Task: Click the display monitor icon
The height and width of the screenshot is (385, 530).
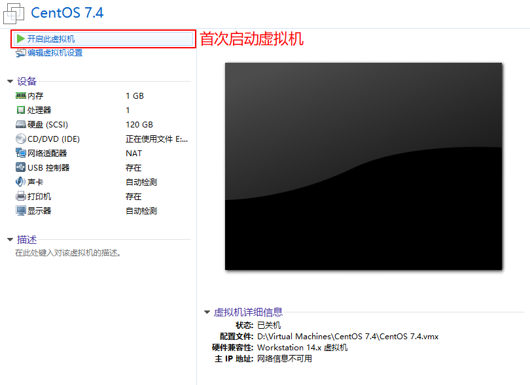Action: click(21, 210)
